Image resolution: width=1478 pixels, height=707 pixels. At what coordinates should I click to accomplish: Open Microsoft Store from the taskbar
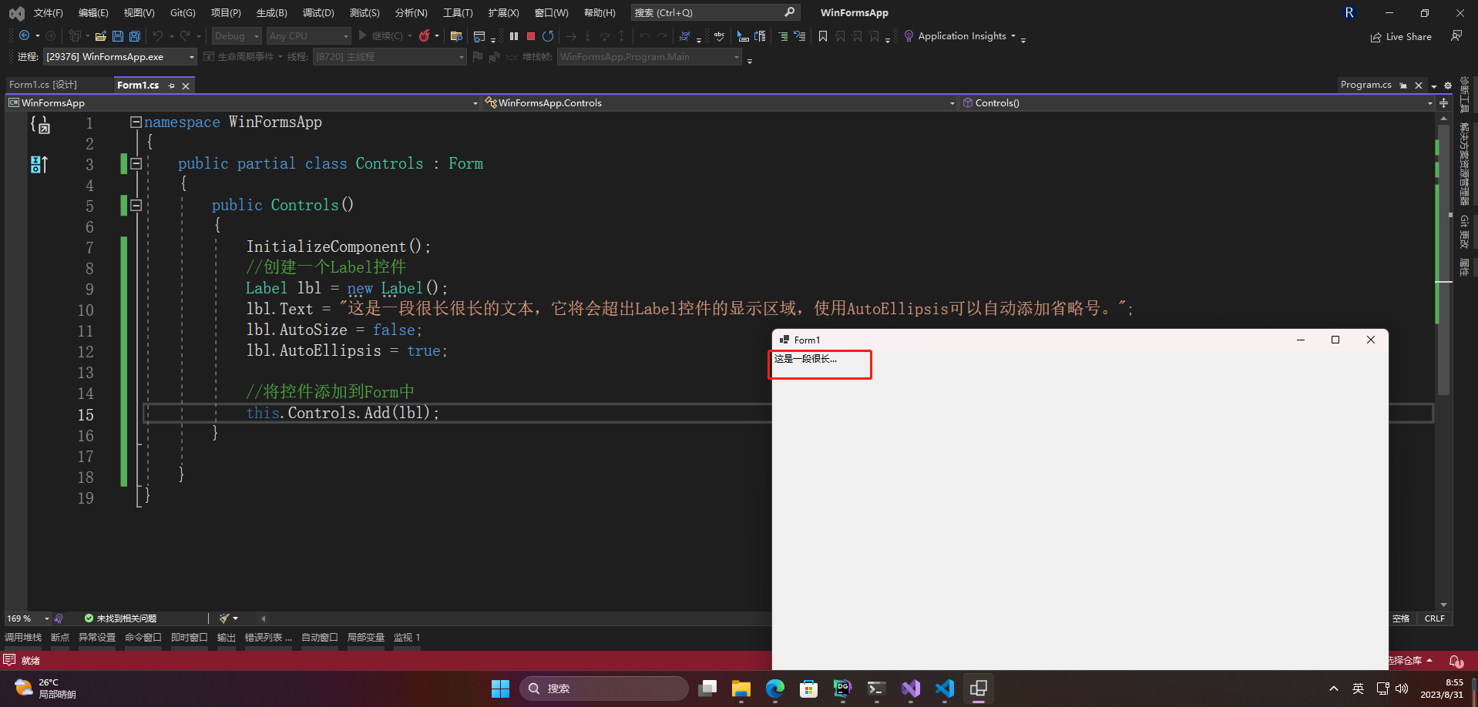tap(809, 689)
